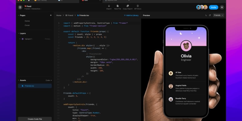Open the hamburger main menu
The height and width of the screenshot is (121, 242).
tap(20, 7)
